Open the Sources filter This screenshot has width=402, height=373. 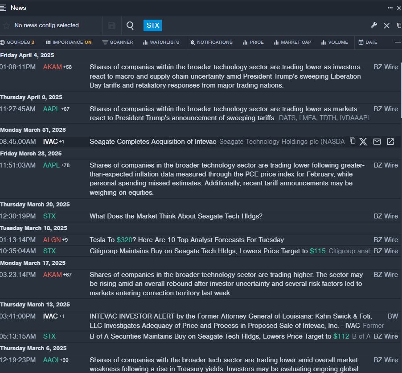tap(17, 42)
